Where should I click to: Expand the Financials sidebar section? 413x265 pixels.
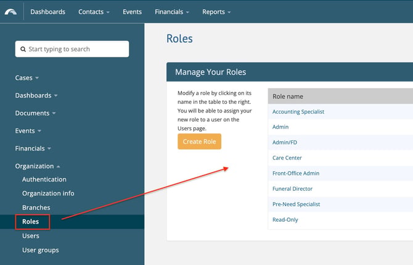pos(33,149)
